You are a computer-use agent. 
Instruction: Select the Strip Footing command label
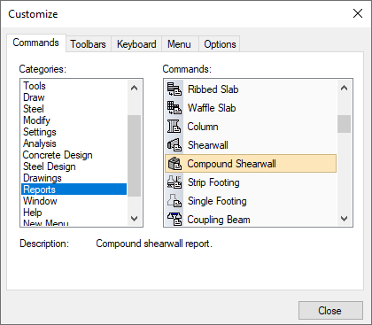pos(213,182)
